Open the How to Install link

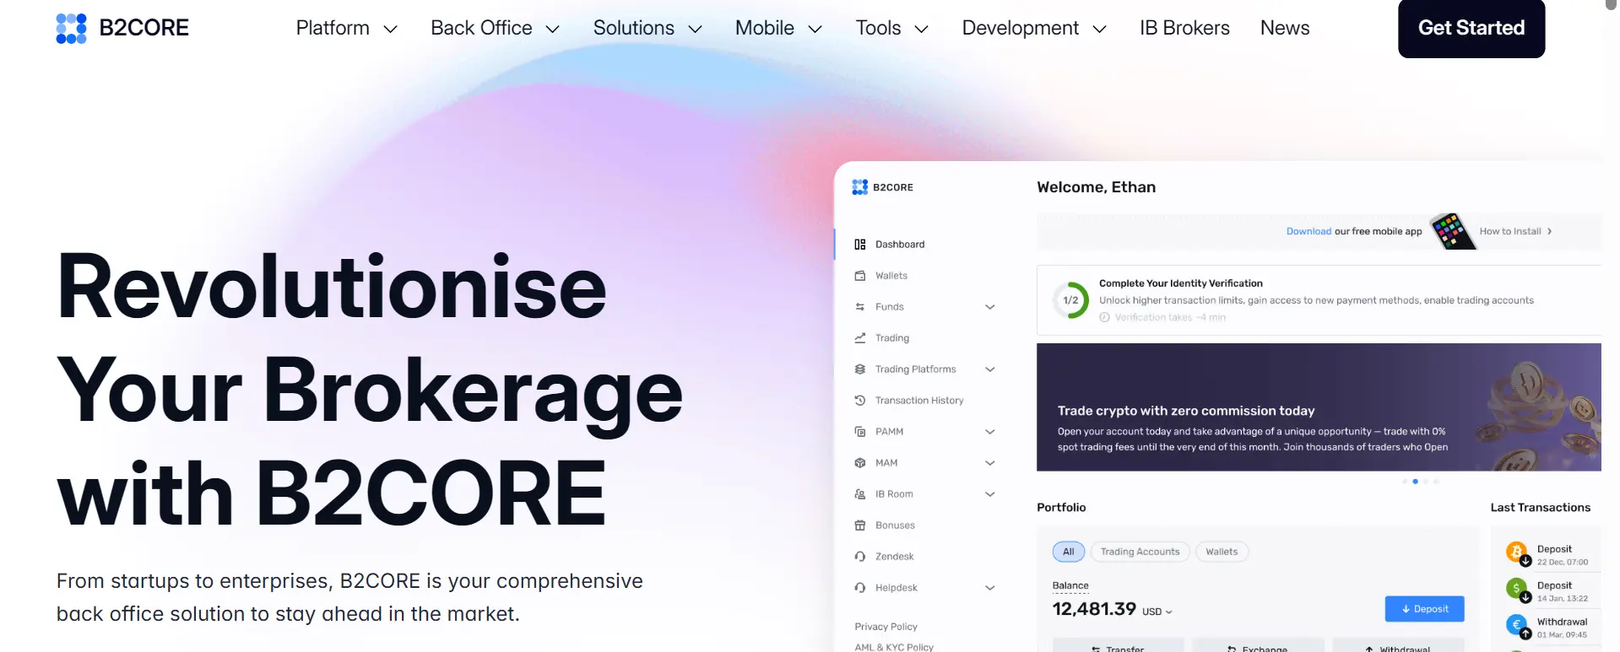[1515, 231]
